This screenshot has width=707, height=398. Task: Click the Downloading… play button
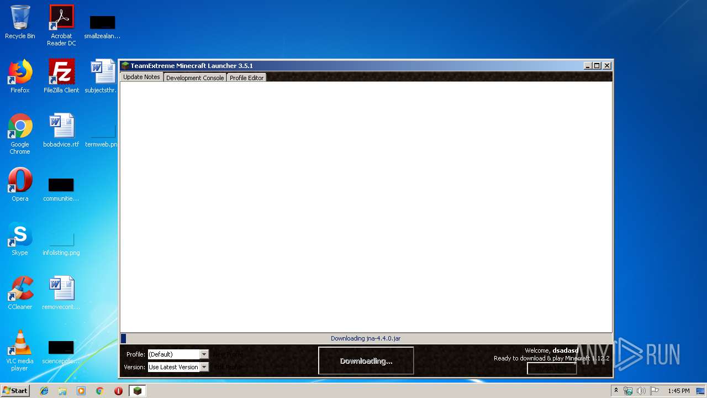pyautogui.click(x=366, y=361)
